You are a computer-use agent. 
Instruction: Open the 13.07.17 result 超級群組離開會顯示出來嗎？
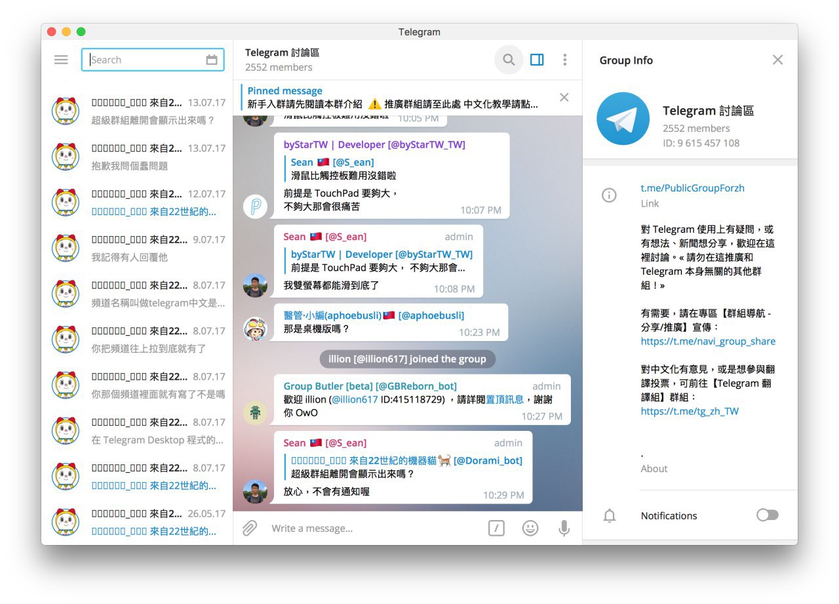coord(137,111)
